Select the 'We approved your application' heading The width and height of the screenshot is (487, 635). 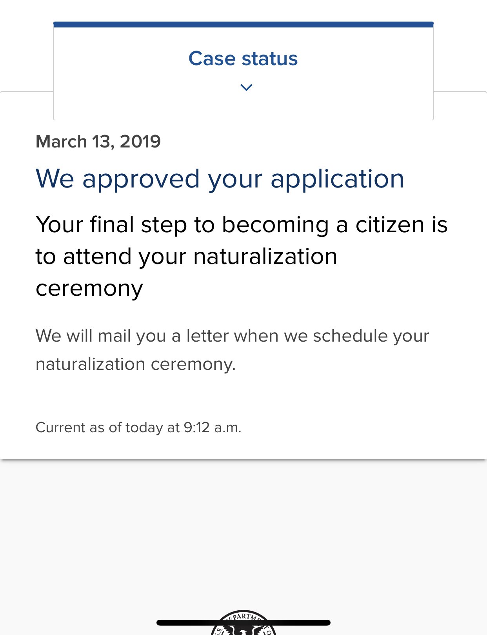(x=220, y=179)
